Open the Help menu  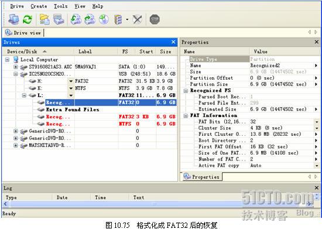(x=98, y=6)
